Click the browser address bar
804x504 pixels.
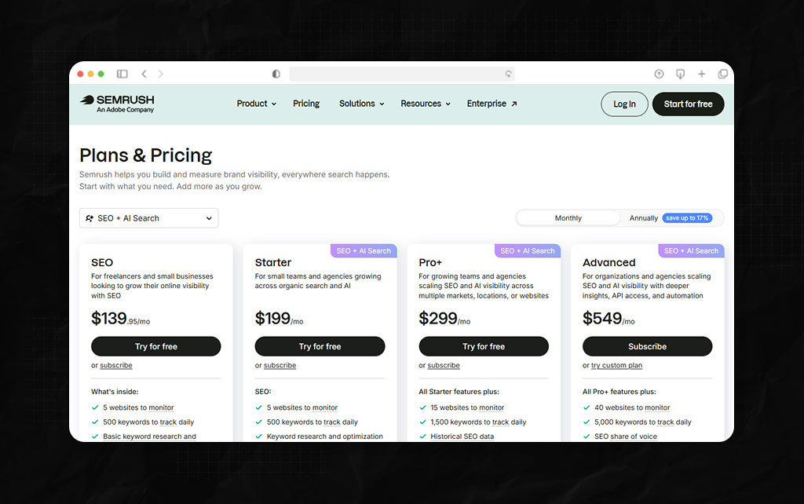tap(401, 74)
